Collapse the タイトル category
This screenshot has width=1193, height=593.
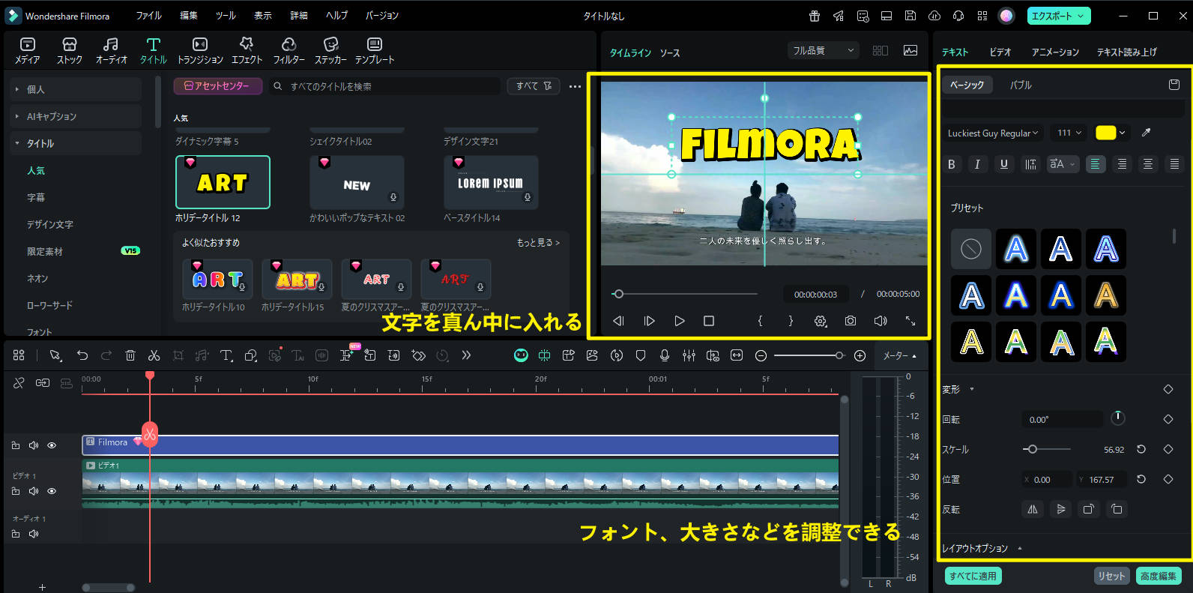coord(76,143)
